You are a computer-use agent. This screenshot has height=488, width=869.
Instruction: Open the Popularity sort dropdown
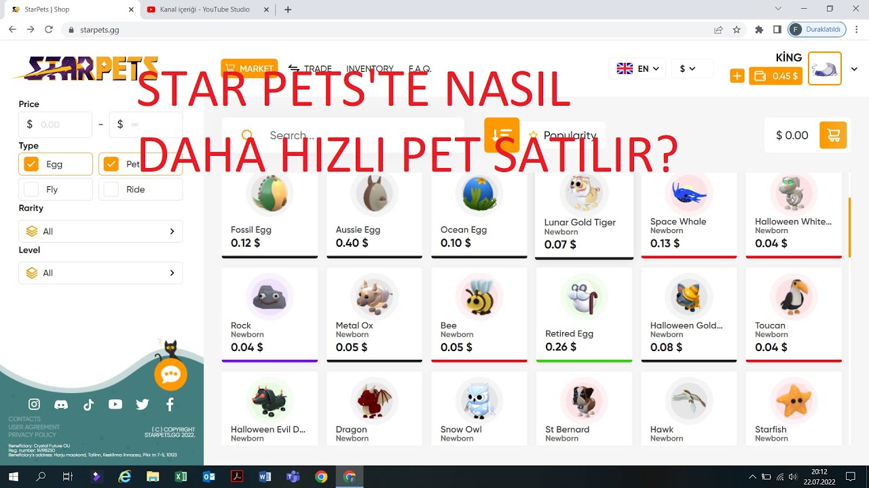[x=563, y=135]
